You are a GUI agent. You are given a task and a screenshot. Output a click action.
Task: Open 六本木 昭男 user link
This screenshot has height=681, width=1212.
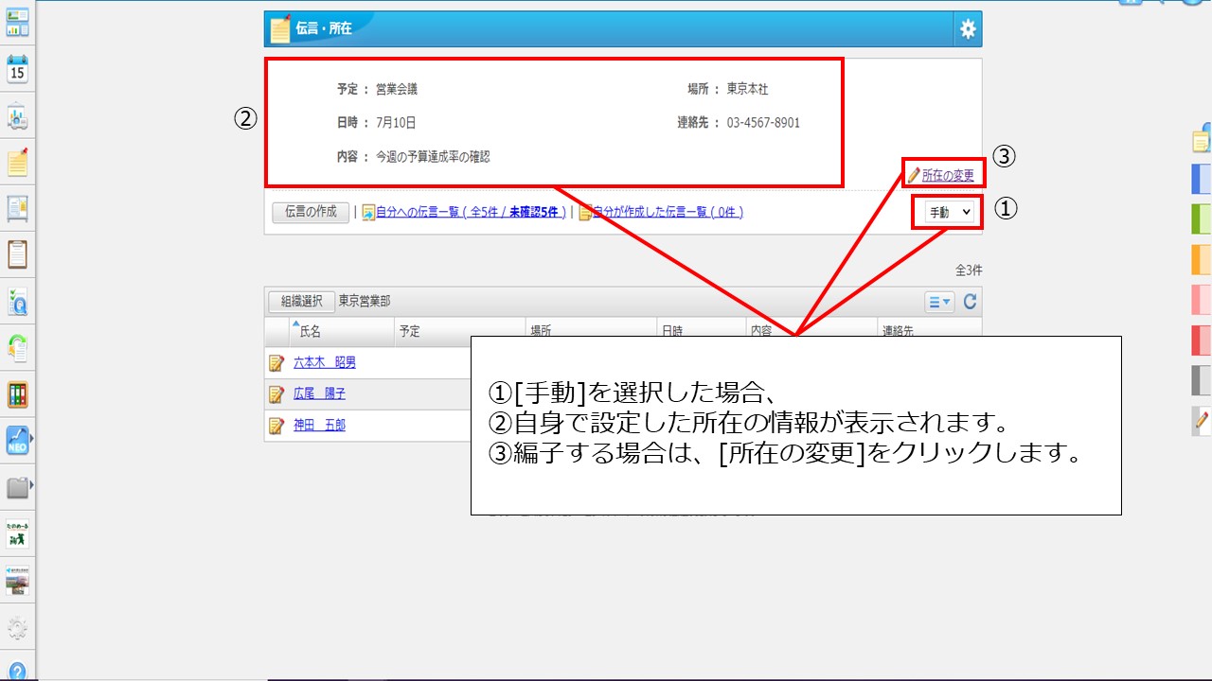pyautogui.click(x=325, y=362)
